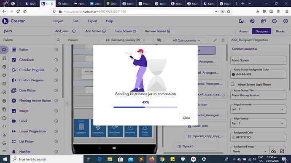
Task: Click the delete trash icon in components panel
Action: [x=223, y=40]
